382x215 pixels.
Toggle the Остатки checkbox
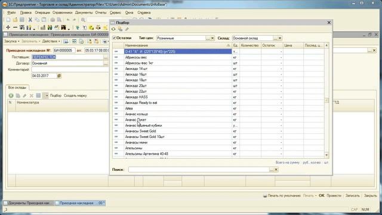[114, 38]
